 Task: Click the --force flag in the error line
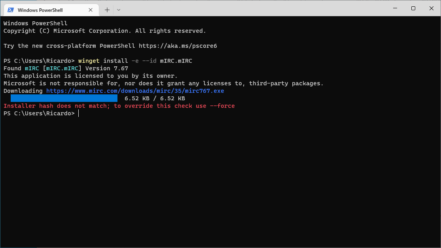223,106
